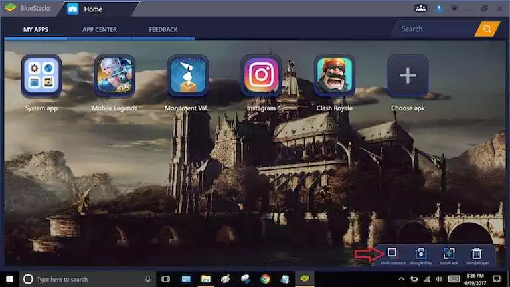
Task: Click the Install apk icon
Action: pos(449,253)
